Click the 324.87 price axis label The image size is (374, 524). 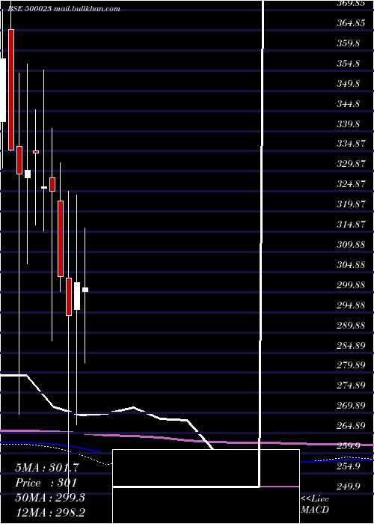(x=351, y=184)
